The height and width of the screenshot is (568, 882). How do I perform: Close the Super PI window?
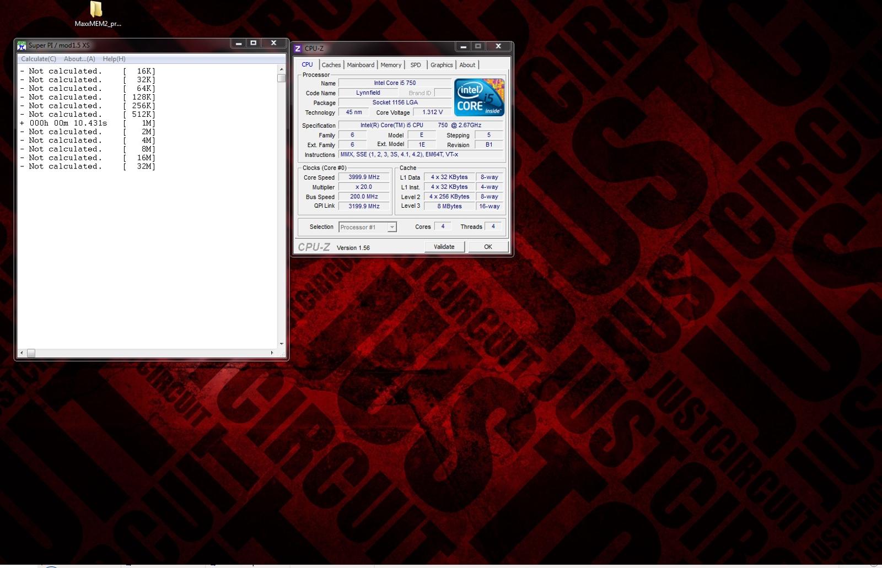[273, 43]
